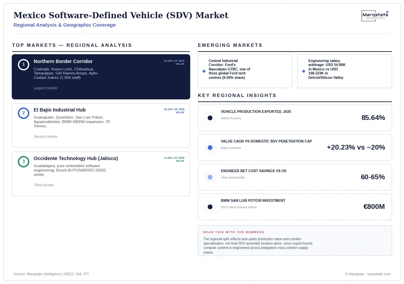Viewport: 404px width, 284px height.
Task: Click the Third corridor caption
Action: click(x=44, y=185)
